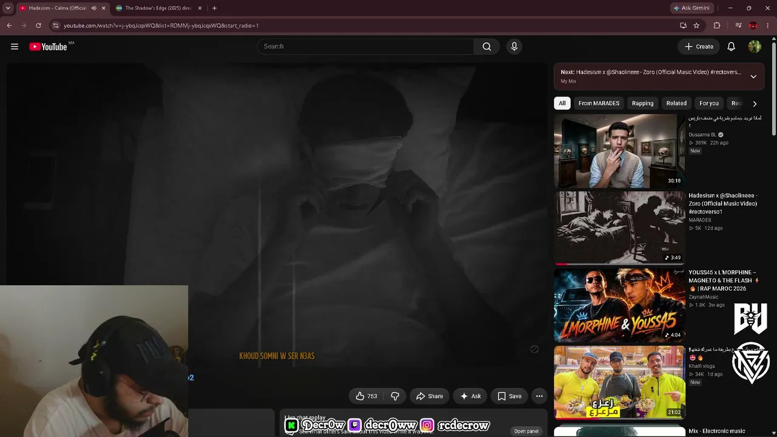The width and height of the screenshot is (777, 437).
Task: Select the From MARADES chip
Action: pyautogui.click(x=599, y=103)
